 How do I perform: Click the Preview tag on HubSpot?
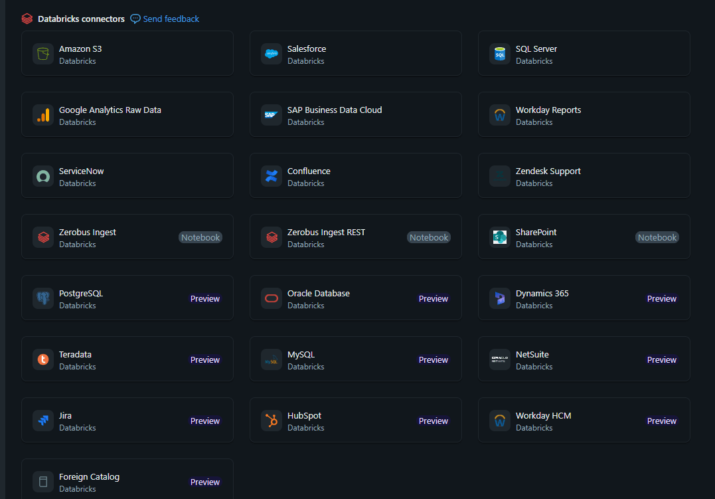click(x=434, y=421)
